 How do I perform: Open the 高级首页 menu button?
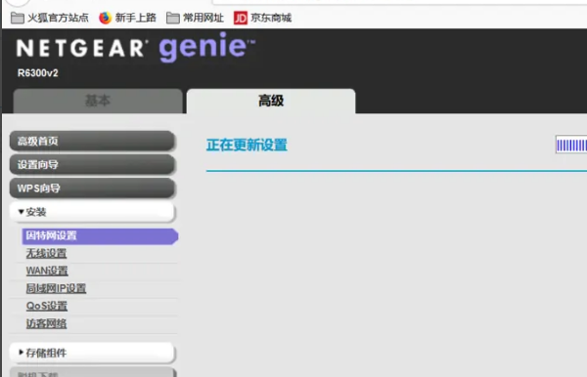pyautogui.click(x=92, y=142)
